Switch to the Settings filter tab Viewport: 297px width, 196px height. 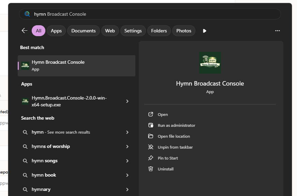(x=133, y=31)
